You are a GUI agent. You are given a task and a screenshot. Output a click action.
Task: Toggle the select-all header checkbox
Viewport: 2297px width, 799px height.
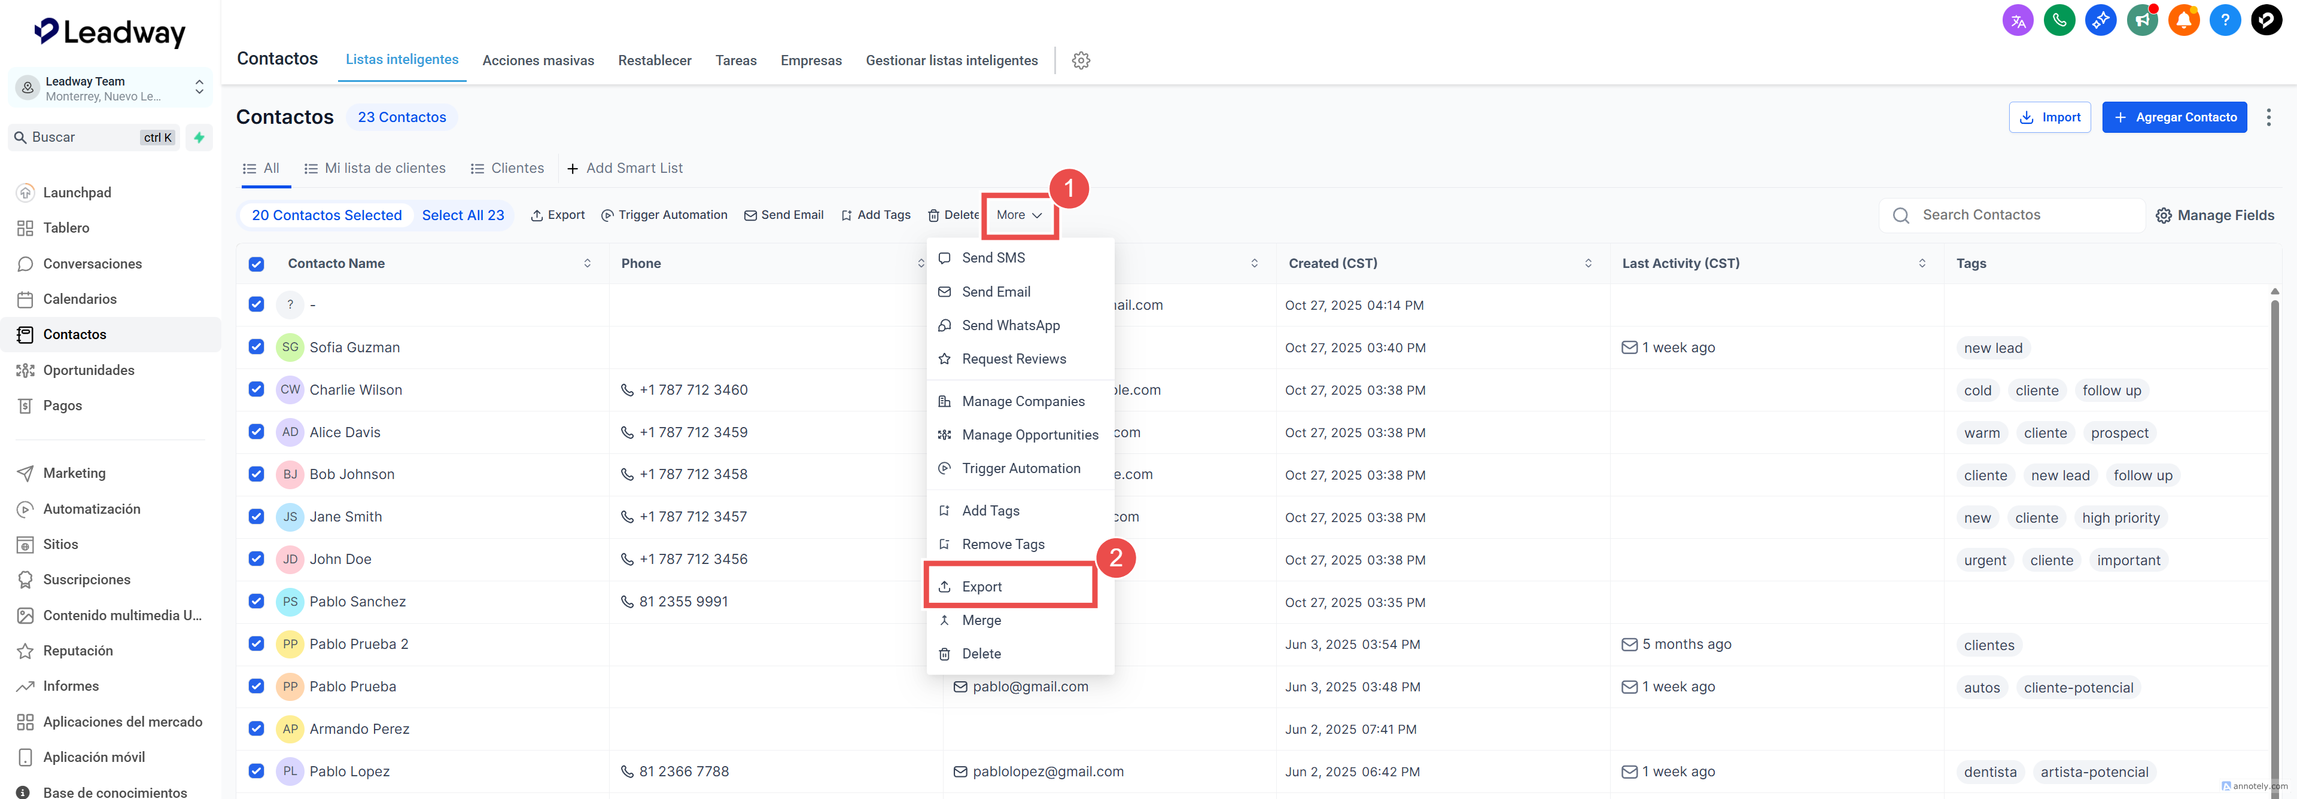(x=257, y=264)
